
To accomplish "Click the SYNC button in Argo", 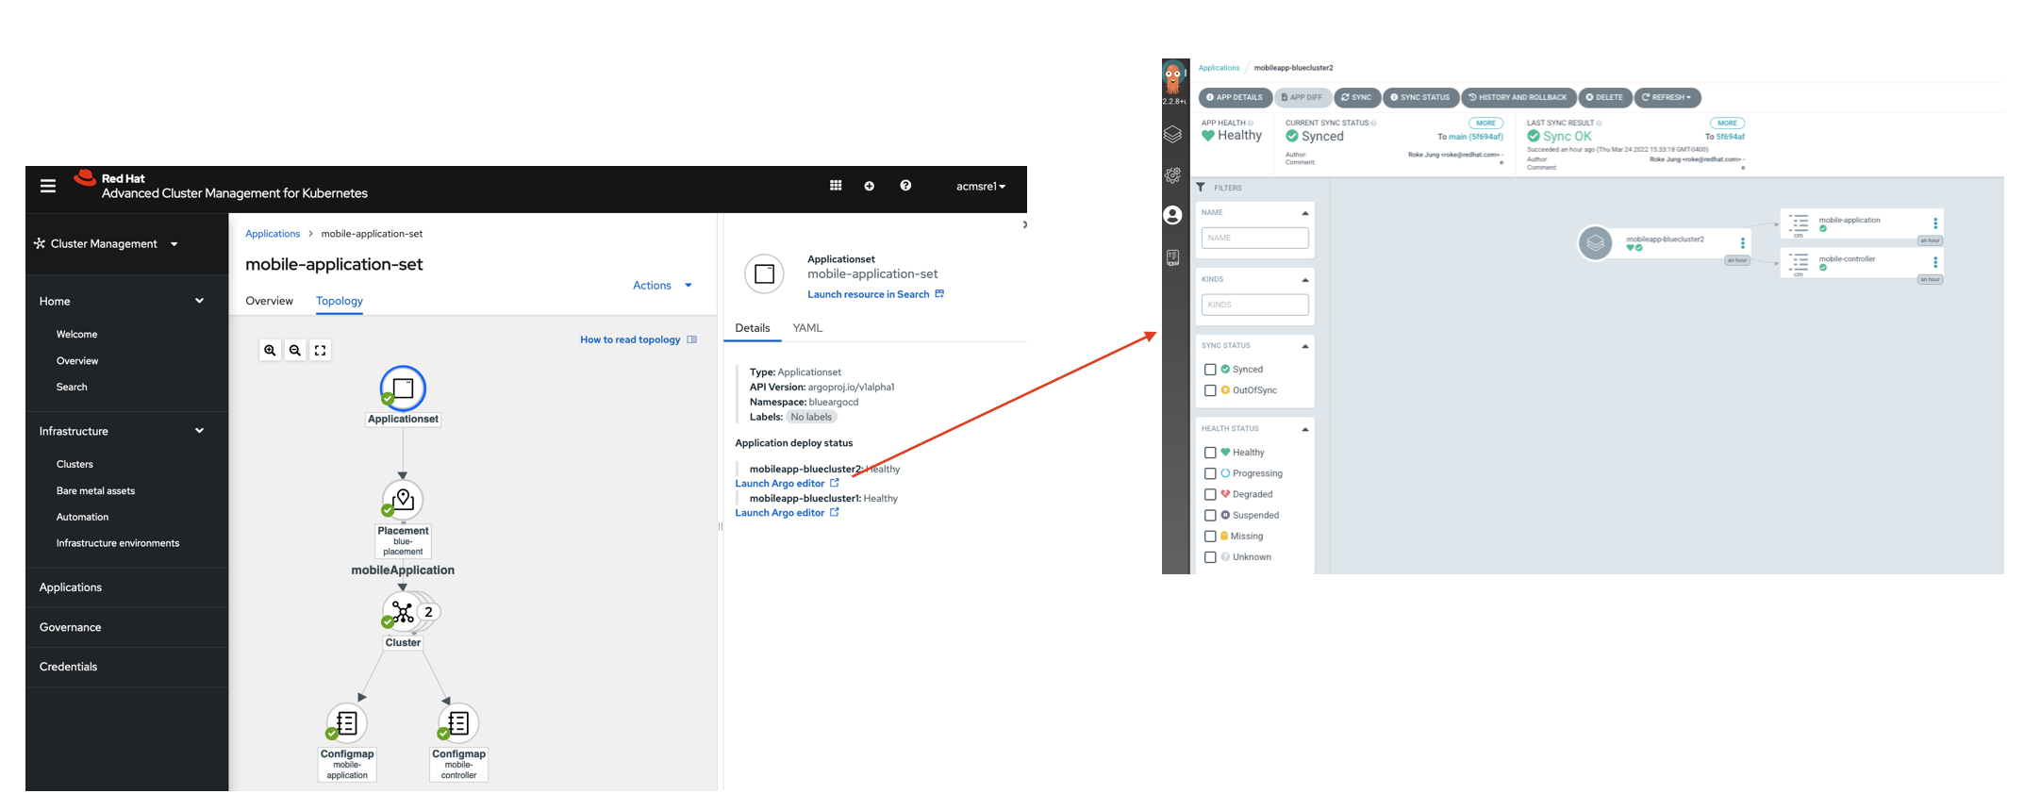I will tap(1357, 97).
